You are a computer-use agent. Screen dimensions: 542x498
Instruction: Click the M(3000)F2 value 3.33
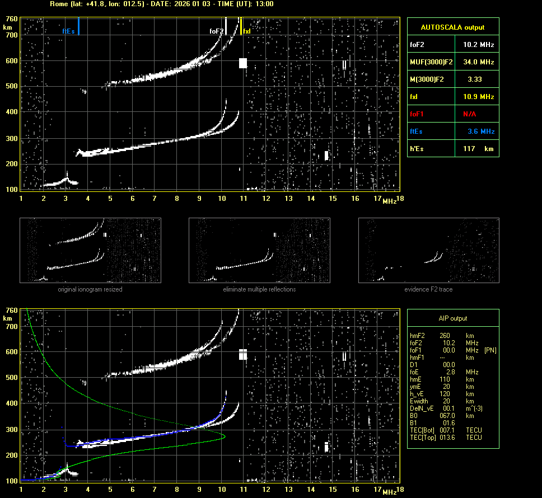click(475, 79)
